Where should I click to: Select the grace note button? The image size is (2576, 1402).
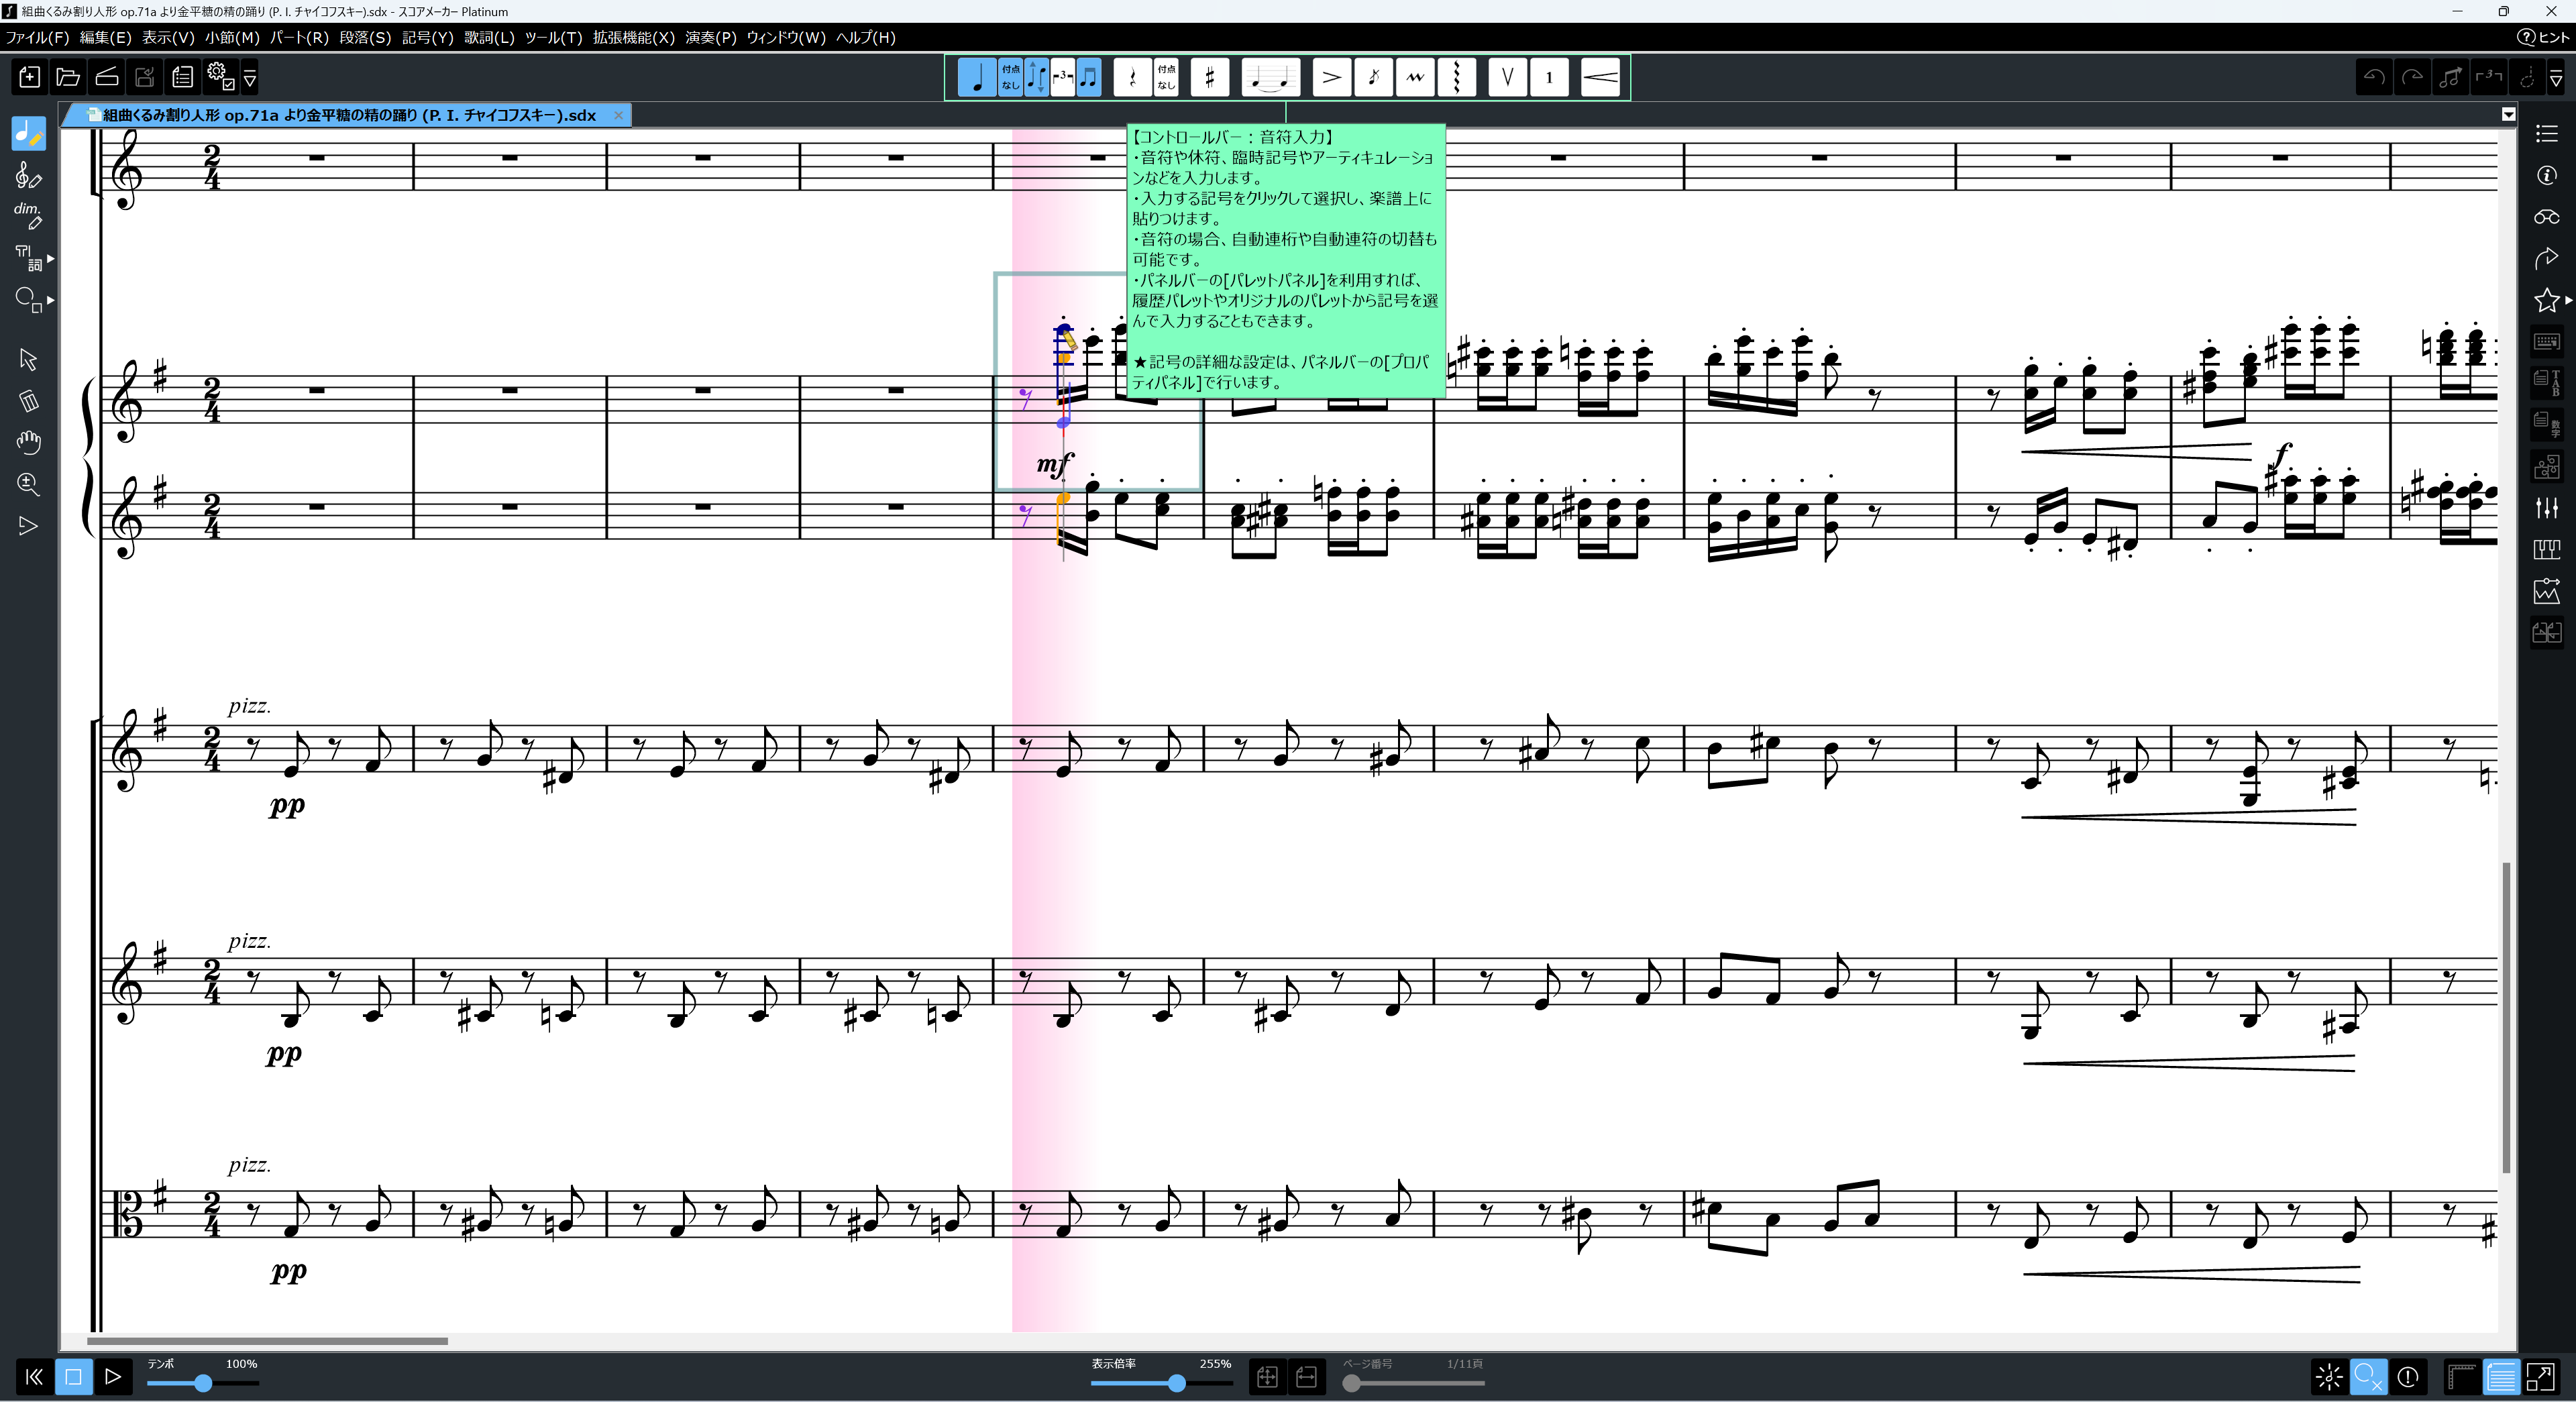pos(1374,77)
